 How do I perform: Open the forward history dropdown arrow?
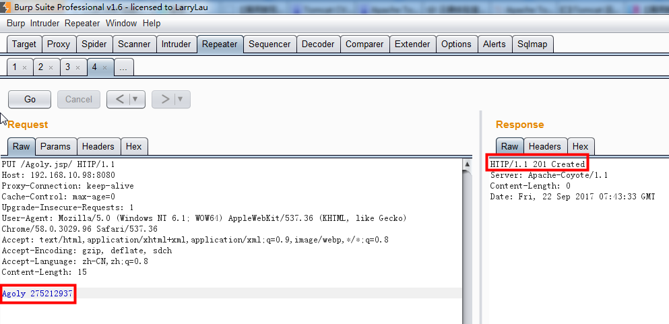coord(181,99)
